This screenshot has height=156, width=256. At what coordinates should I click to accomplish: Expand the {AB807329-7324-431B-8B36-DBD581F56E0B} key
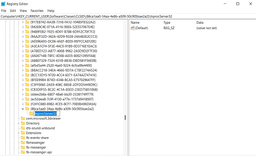tap(23, 61)
